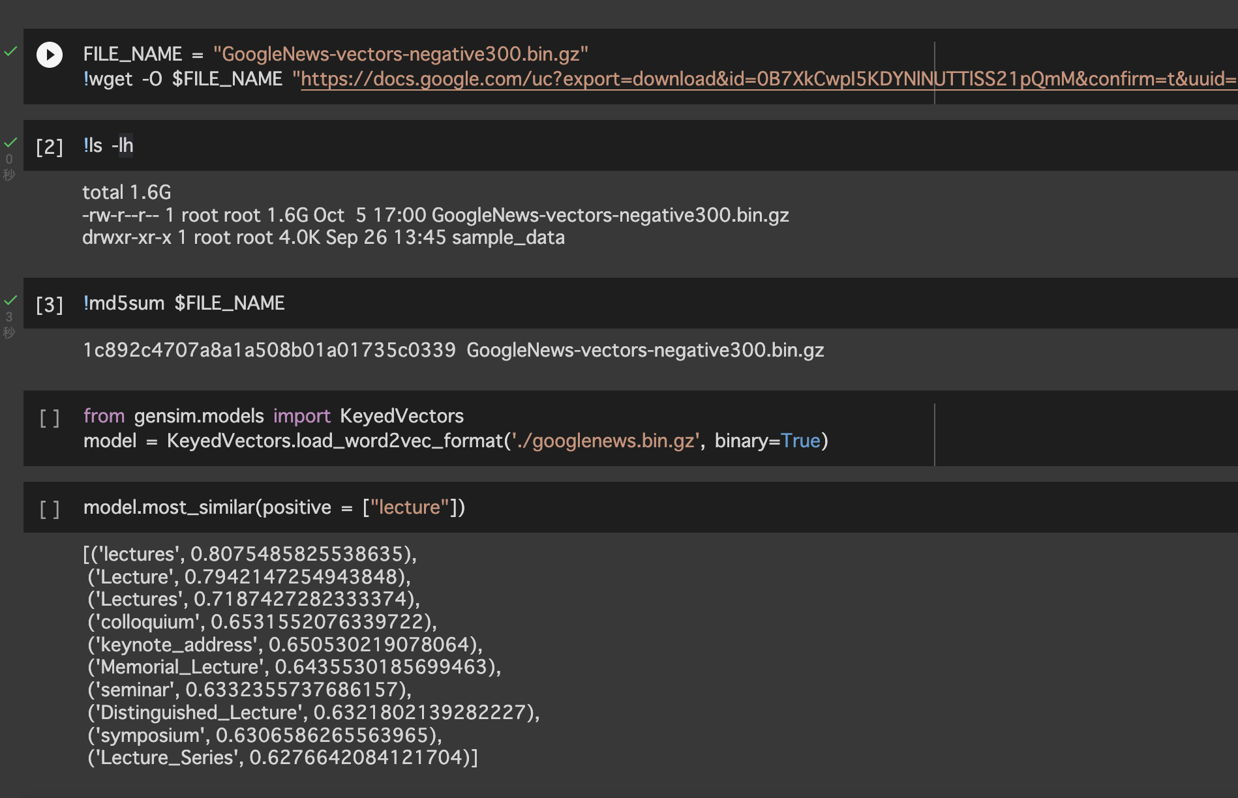Click the 'Lecture' 0.7942 result row
Viewport: 1238px width, 798px height.
point(249,577)
